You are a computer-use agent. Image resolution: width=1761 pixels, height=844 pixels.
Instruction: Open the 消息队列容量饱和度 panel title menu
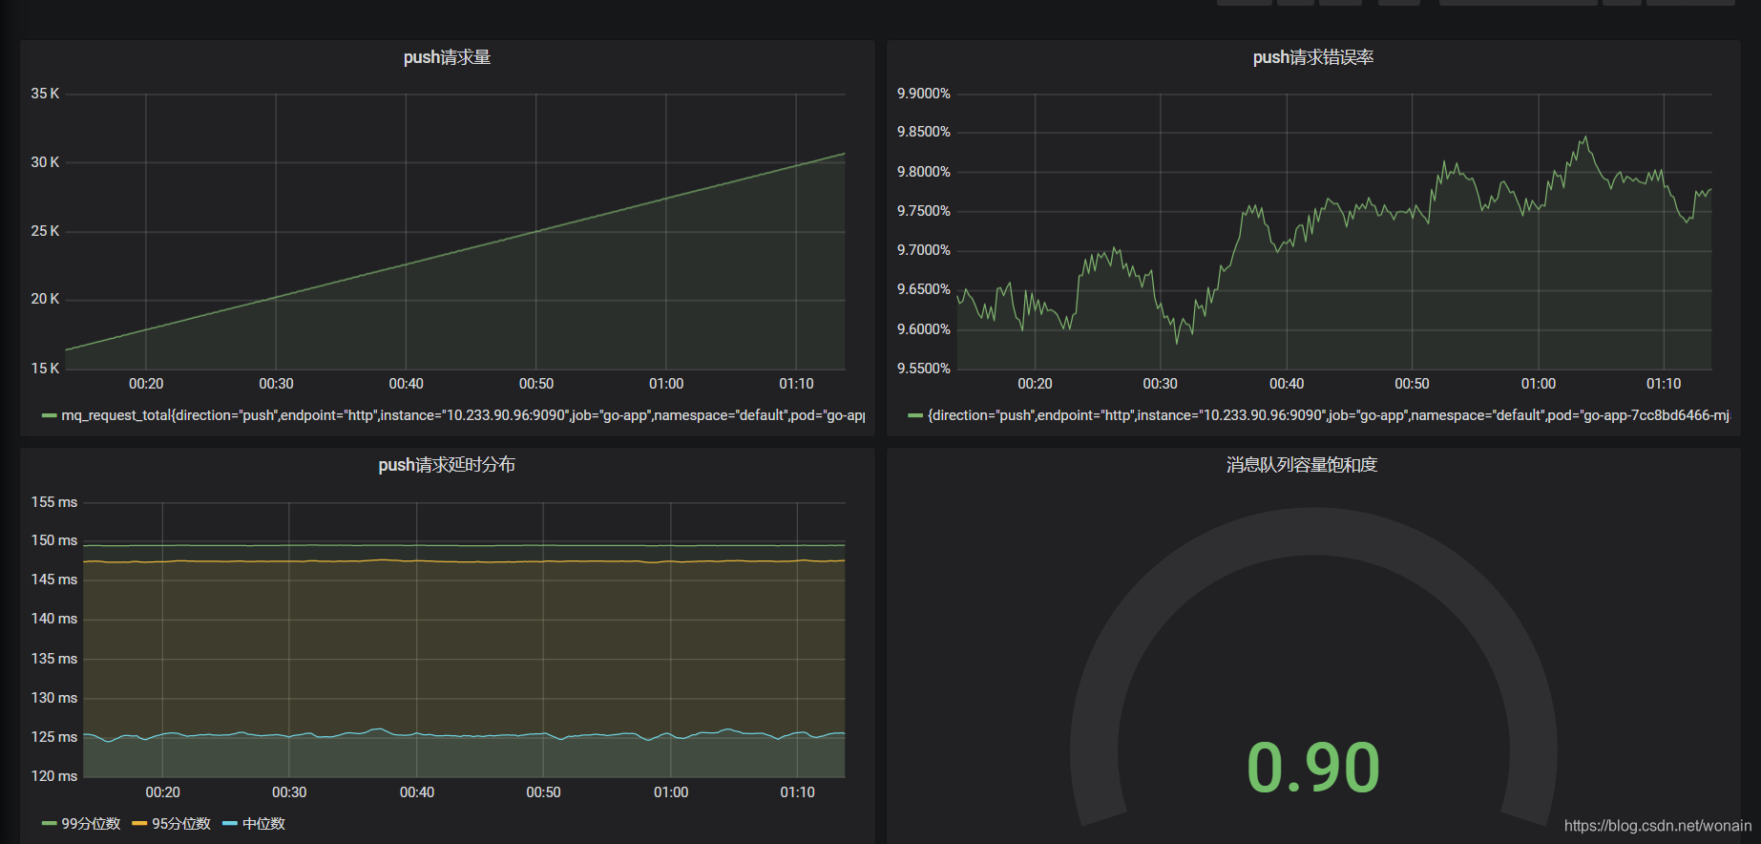point(1302,465)
